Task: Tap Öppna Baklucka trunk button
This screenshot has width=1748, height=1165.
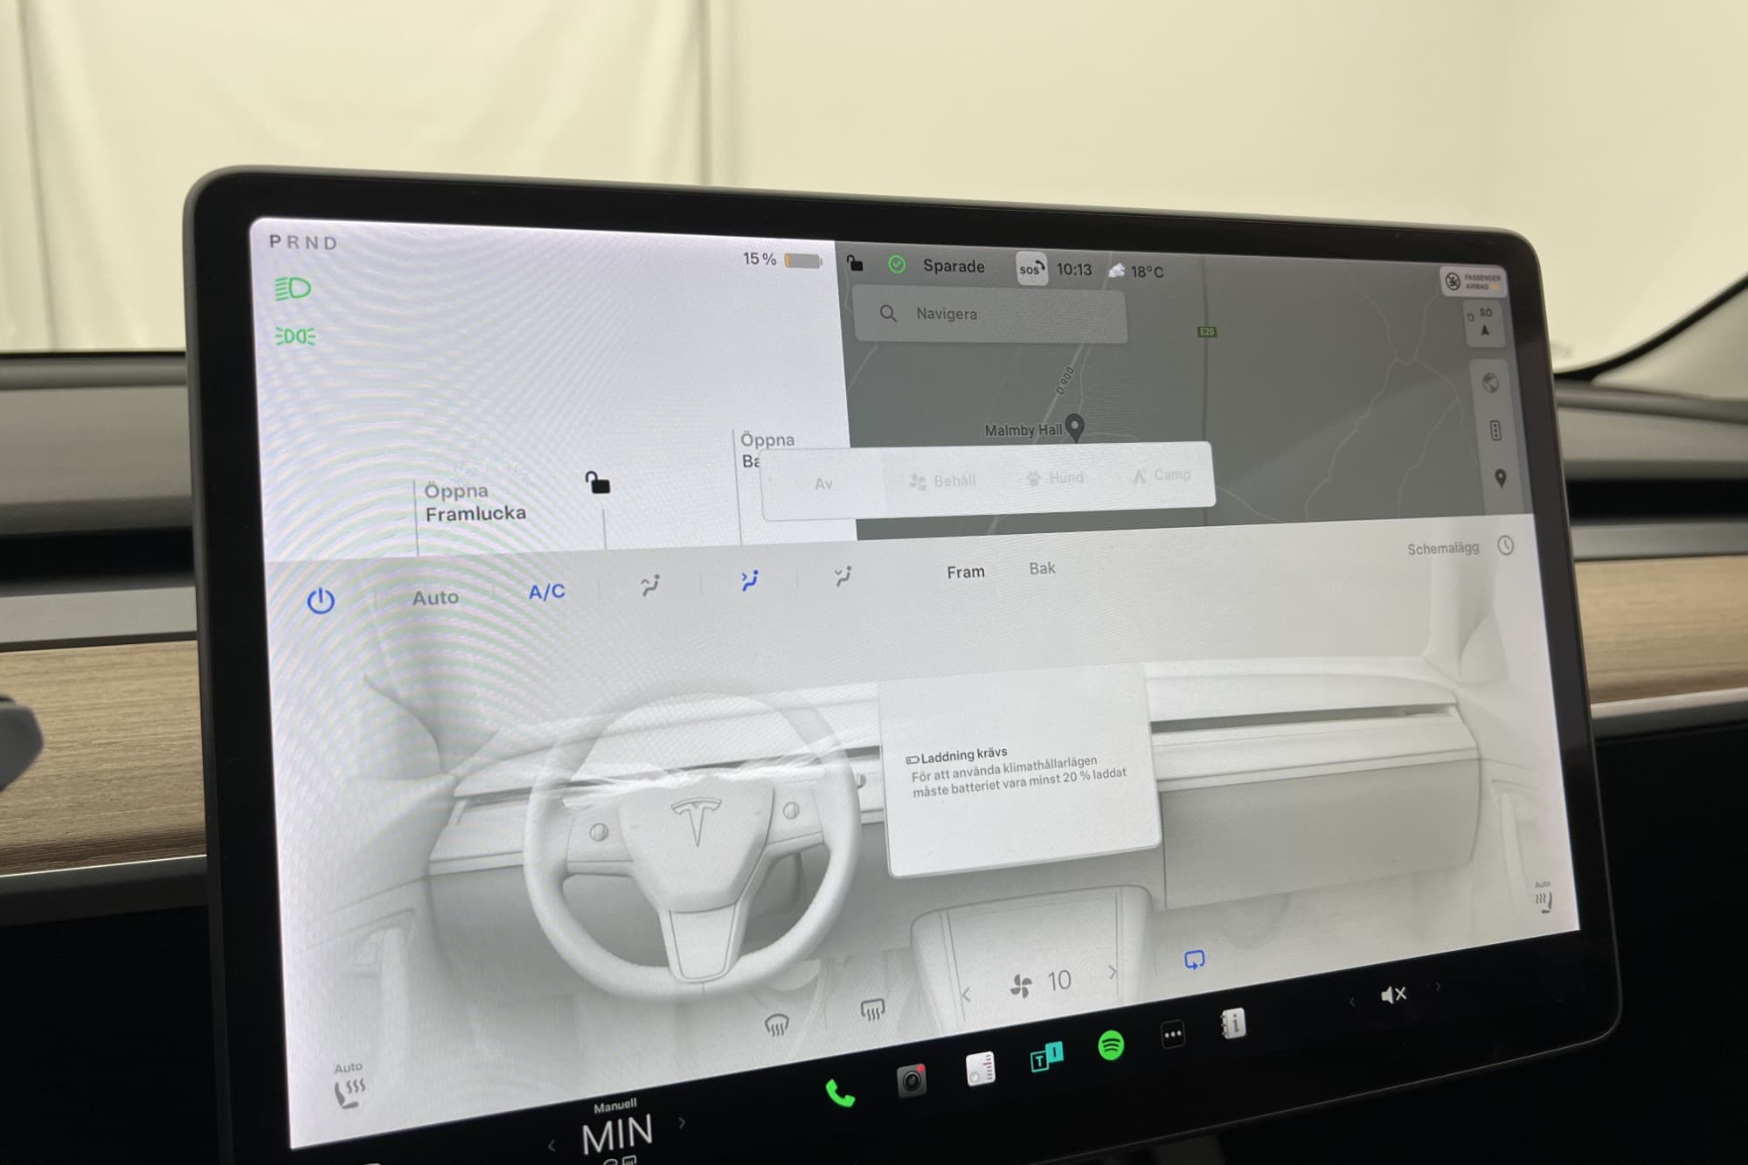Action: click(x=767, y=449)
